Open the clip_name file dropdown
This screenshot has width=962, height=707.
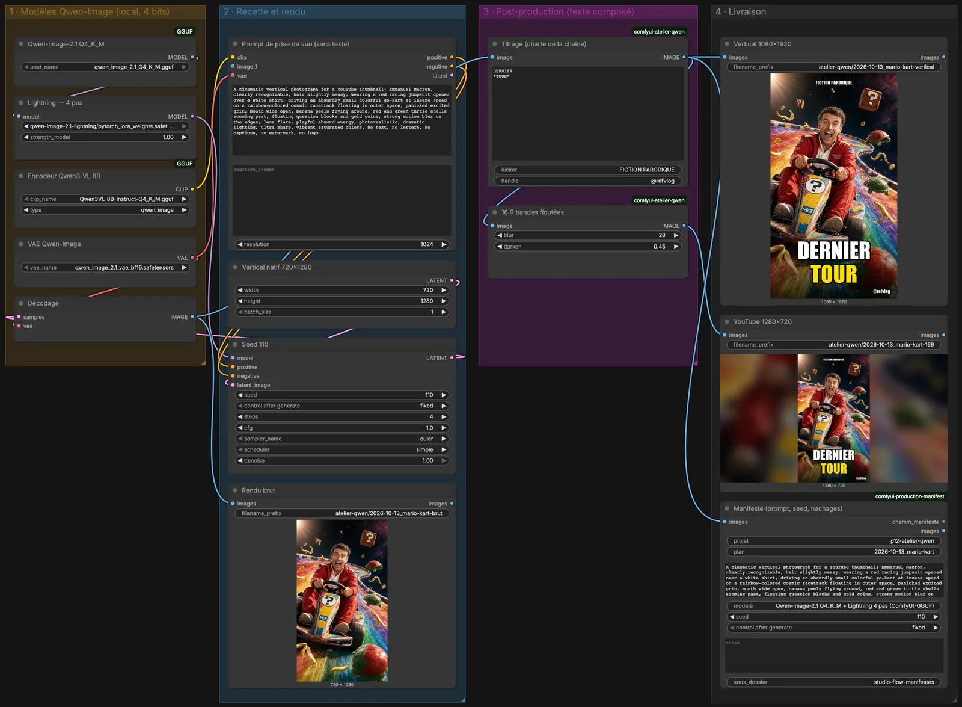105,199
